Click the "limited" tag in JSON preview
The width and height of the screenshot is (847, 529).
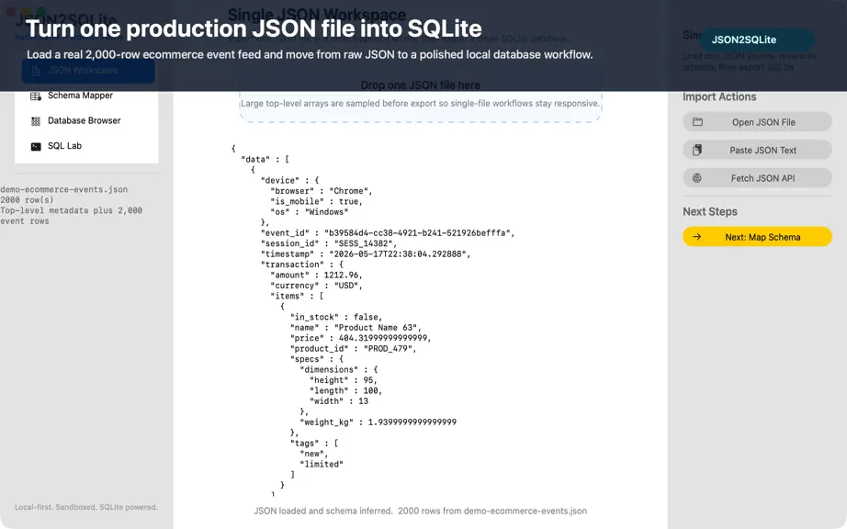pyautogui.click(x=322, y=464)
